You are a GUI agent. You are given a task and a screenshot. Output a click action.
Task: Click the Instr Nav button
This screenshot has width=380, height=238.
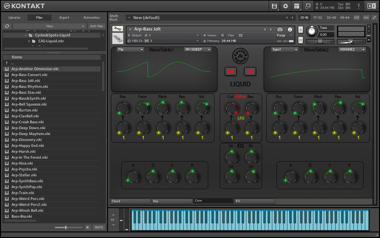tap(97, 26)
